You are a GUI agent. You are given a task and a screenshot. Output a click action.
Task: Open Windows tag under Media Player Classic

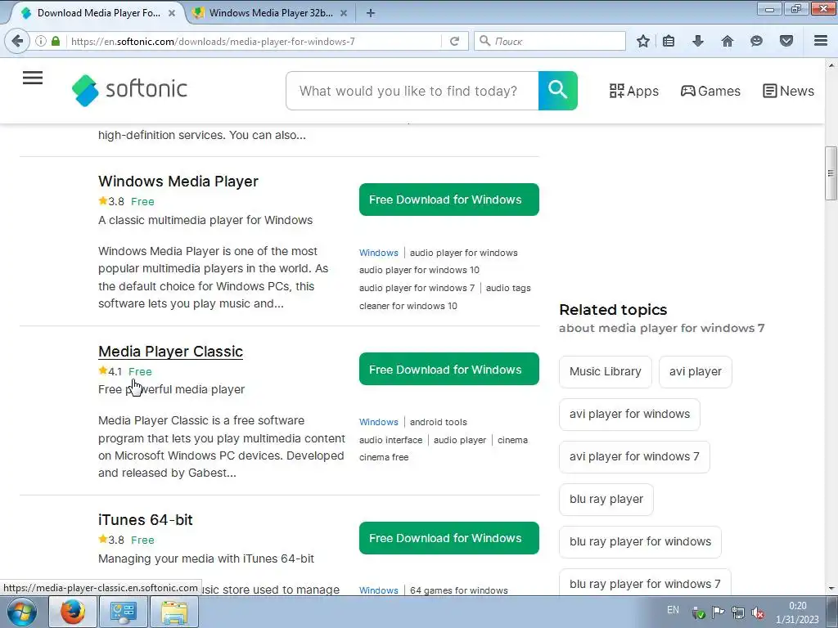click(x=378, y=422)
